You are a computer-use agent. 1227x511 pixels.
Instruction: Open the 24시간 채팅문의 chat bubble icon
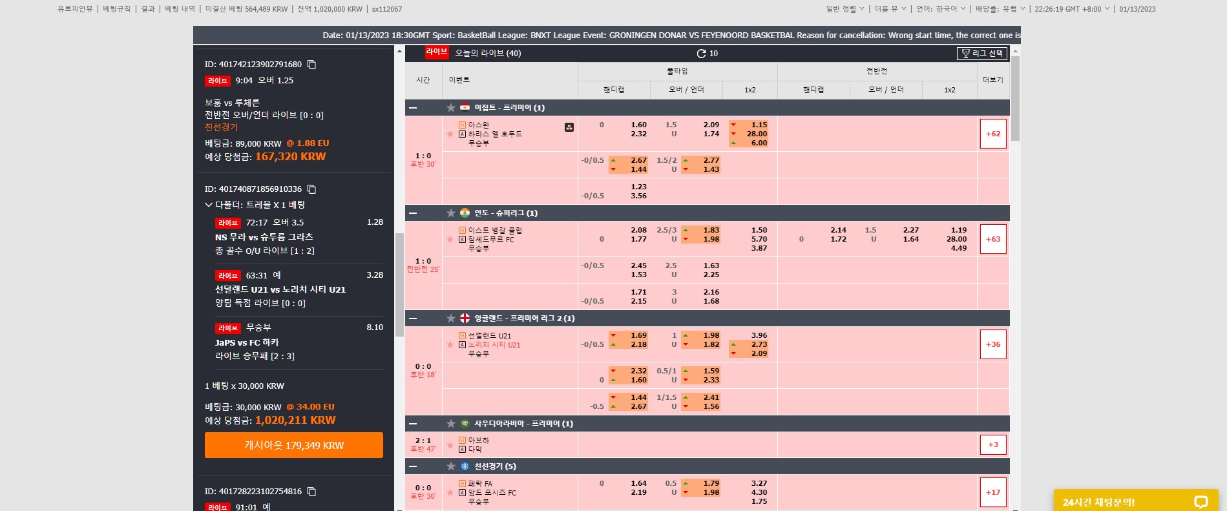click(1201, 502)
